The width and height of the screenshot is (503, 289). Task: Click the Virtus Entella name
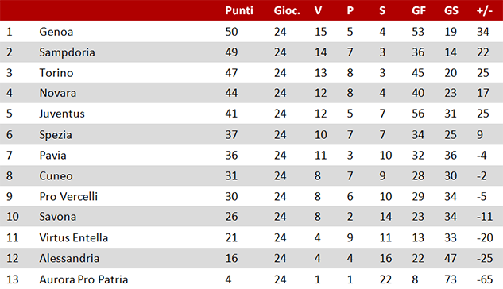tap(73, 237)
